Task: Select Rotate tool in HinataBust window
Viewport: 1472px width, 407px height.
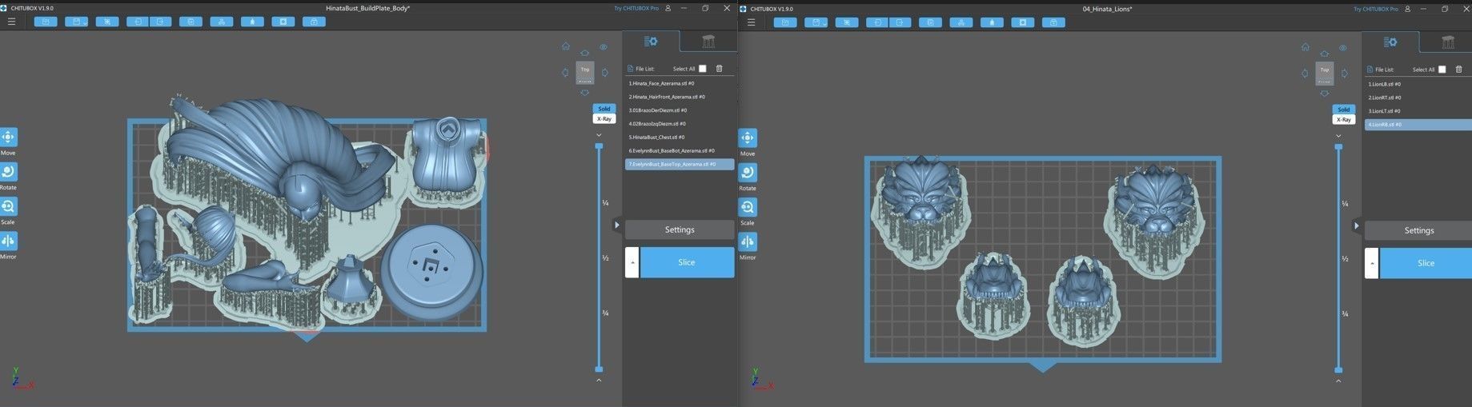Action: [8, 172]
